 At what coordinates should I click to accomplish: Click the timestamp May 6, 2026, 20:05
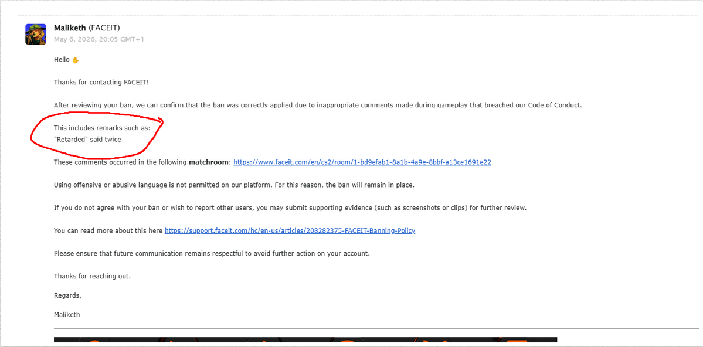[x=99, y=39]
